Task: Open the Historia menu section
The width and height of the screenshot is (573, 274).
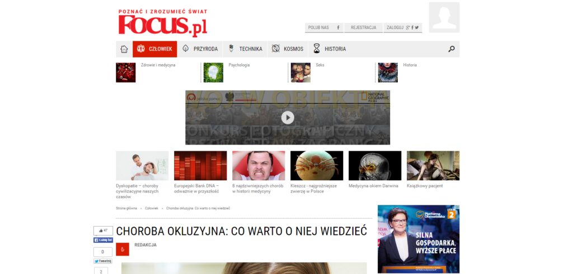Action: 330,49
